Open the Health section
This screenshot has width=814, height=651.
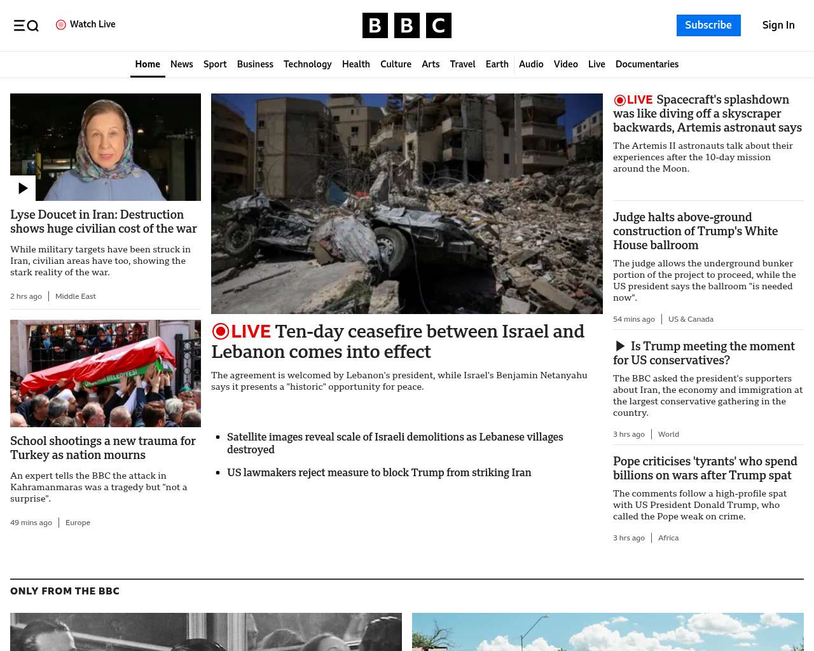(x=356, y=64)
